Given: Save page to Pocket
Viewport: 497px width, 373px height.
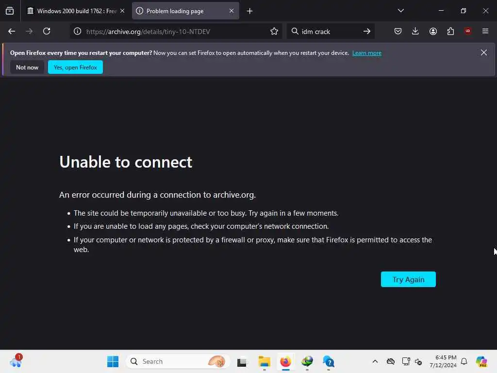Looking at the screenshot, I should (x=398, y=31).
